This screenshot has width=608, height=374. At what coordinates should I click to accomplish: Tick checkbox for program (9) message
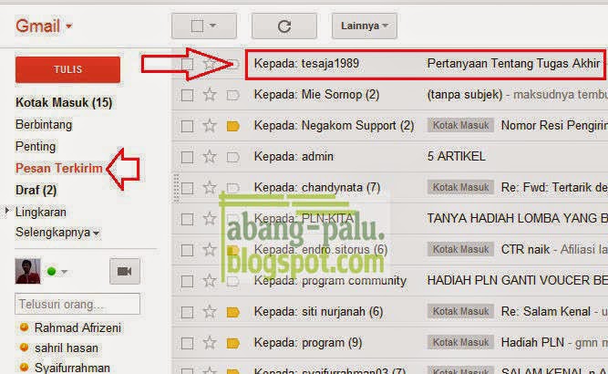187,343
